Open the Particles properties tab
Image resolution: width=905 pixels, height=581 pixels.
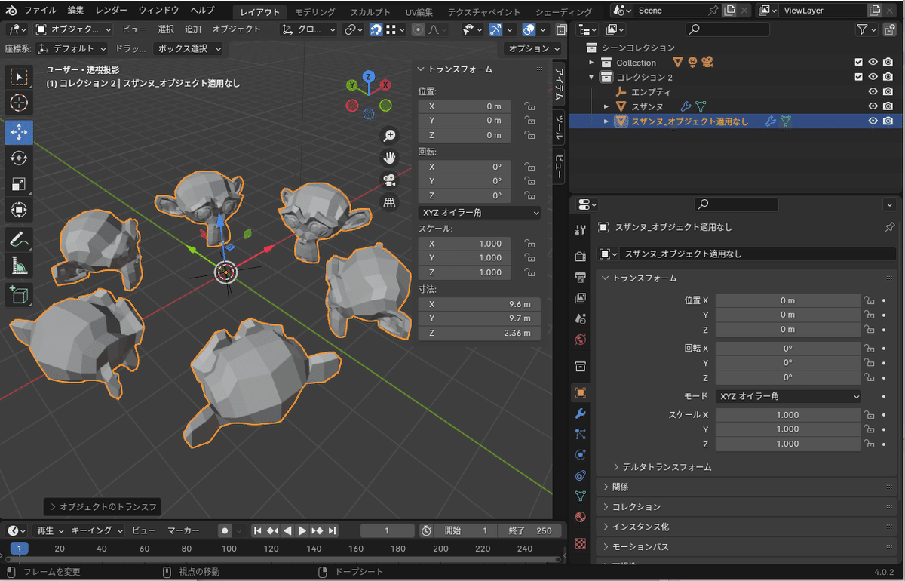click(580, 434)
